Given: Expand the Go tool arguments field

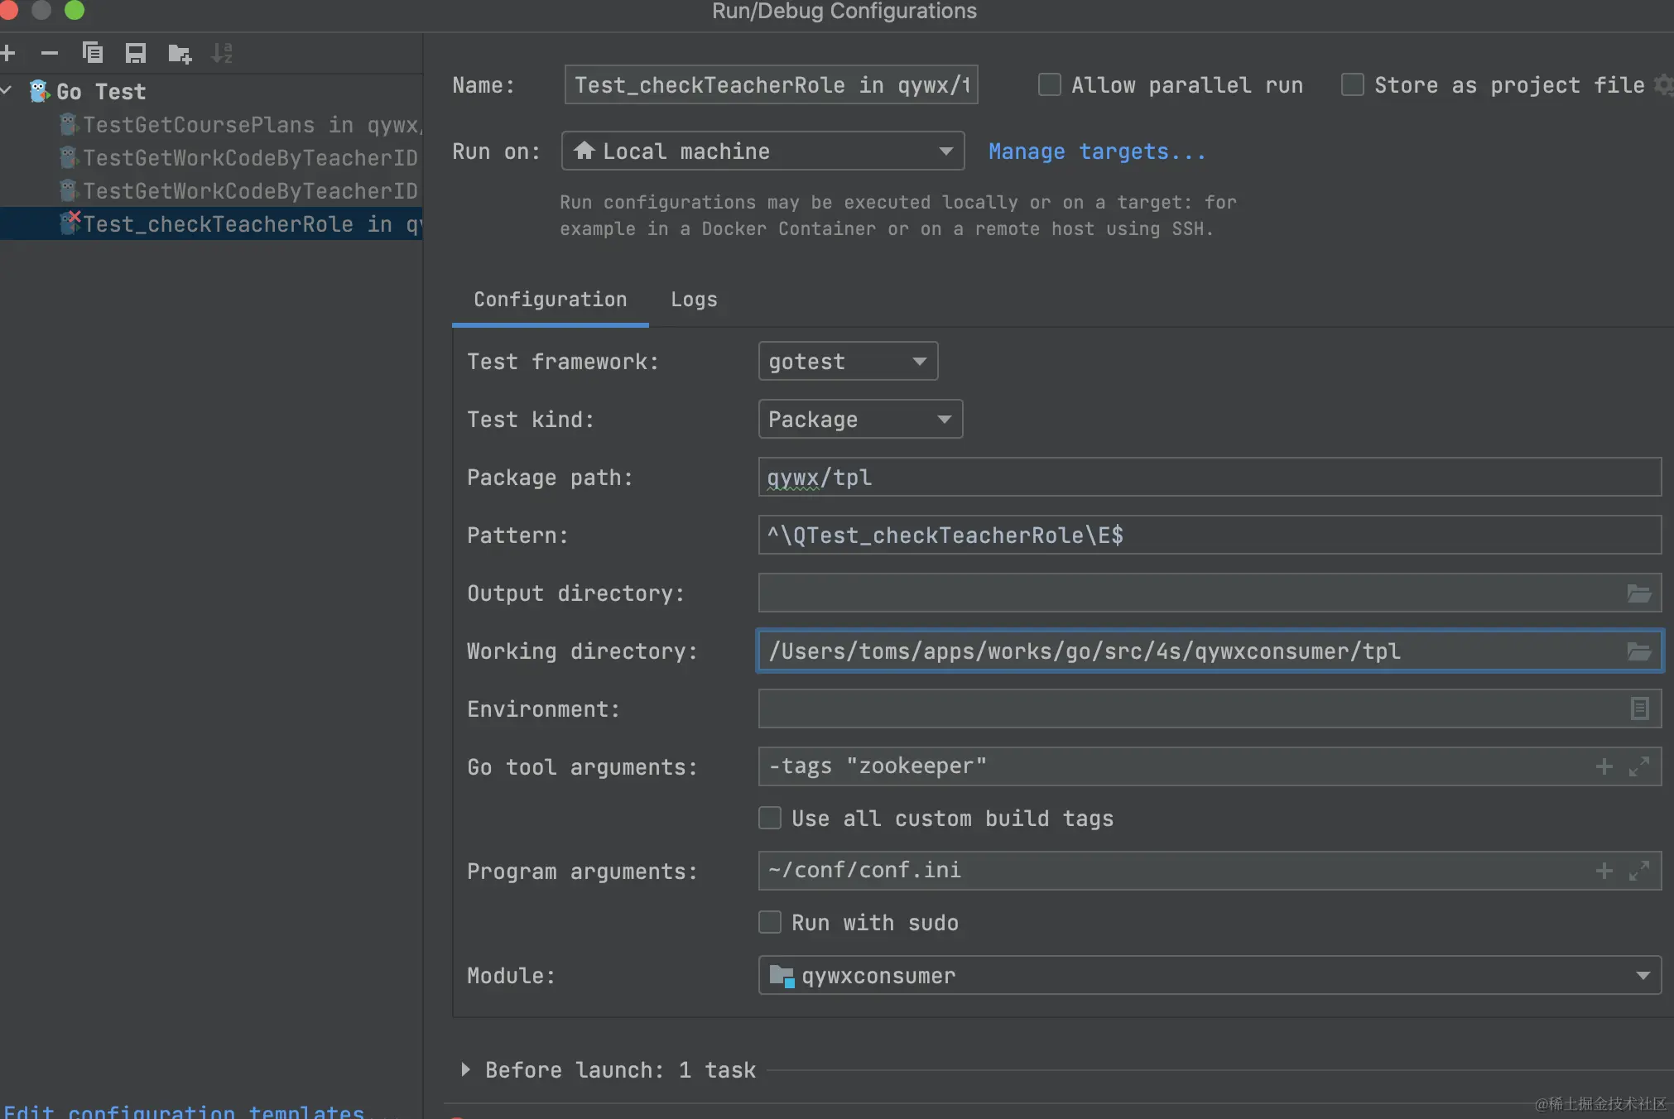Looking at the screenshot, I should click(x=1639, y=766).
